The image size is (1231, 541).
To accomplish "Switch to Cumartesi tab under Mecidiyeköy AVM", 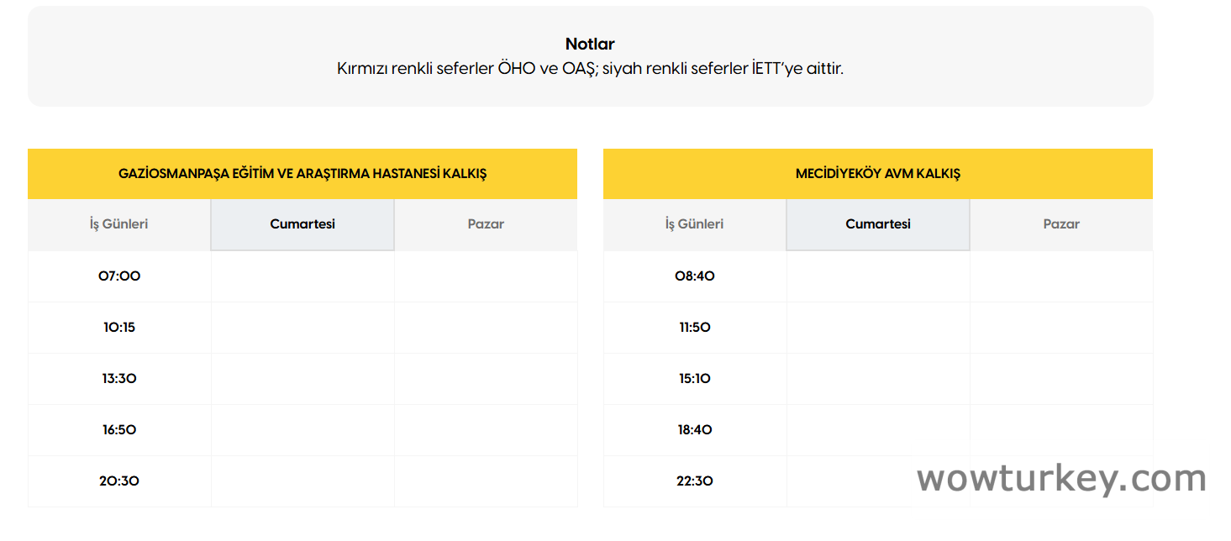I will click(x=878, y=224).
